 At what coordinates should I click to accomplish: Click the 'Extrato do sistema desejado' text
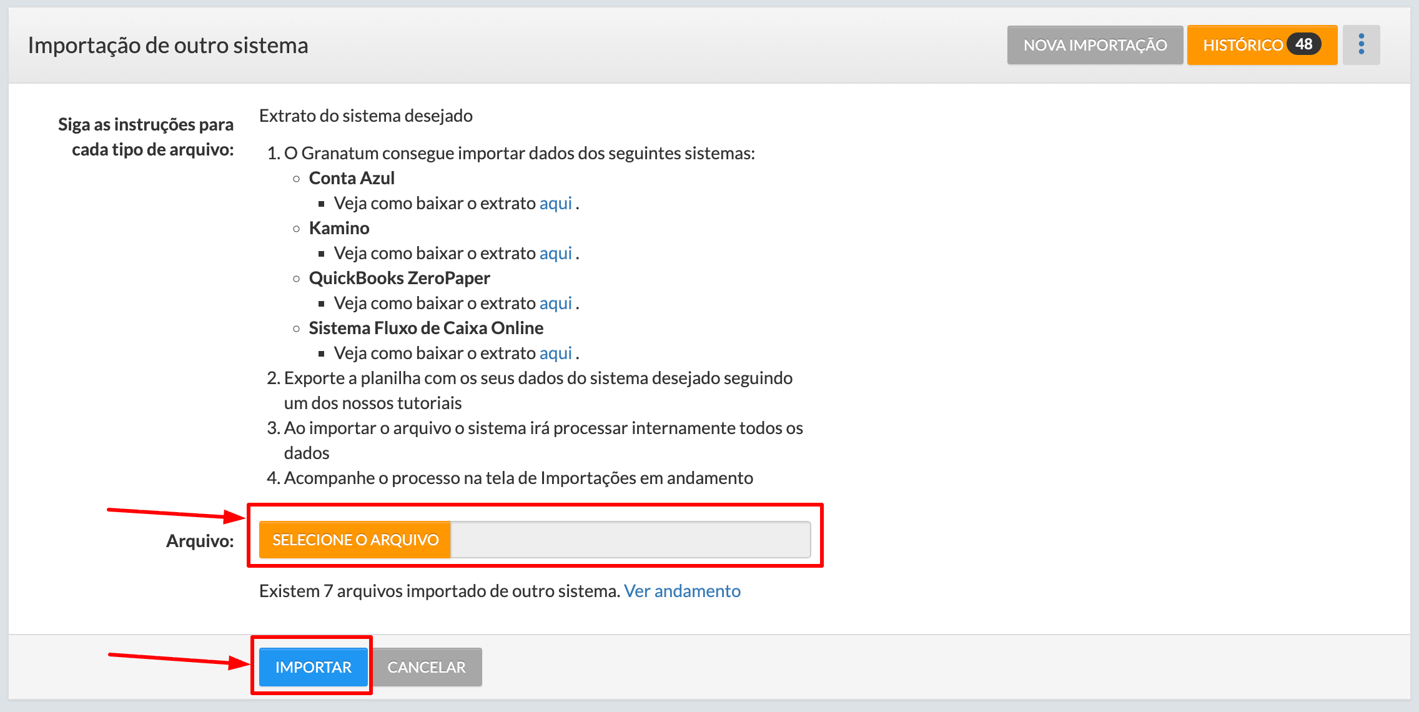pos(365,116)
